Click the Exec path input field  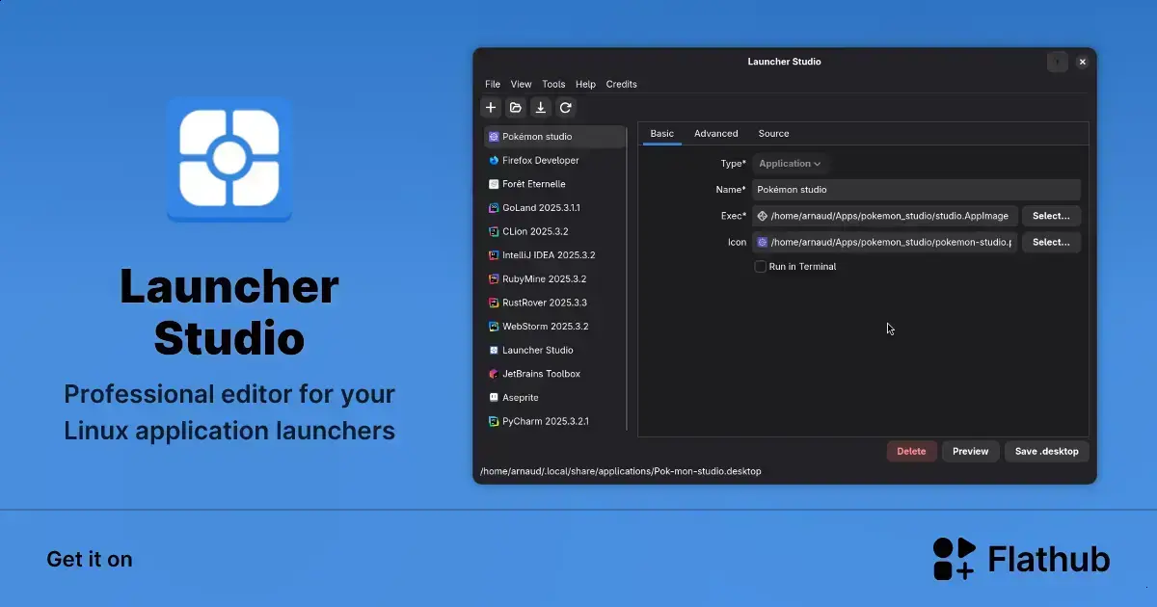point(884,216)
